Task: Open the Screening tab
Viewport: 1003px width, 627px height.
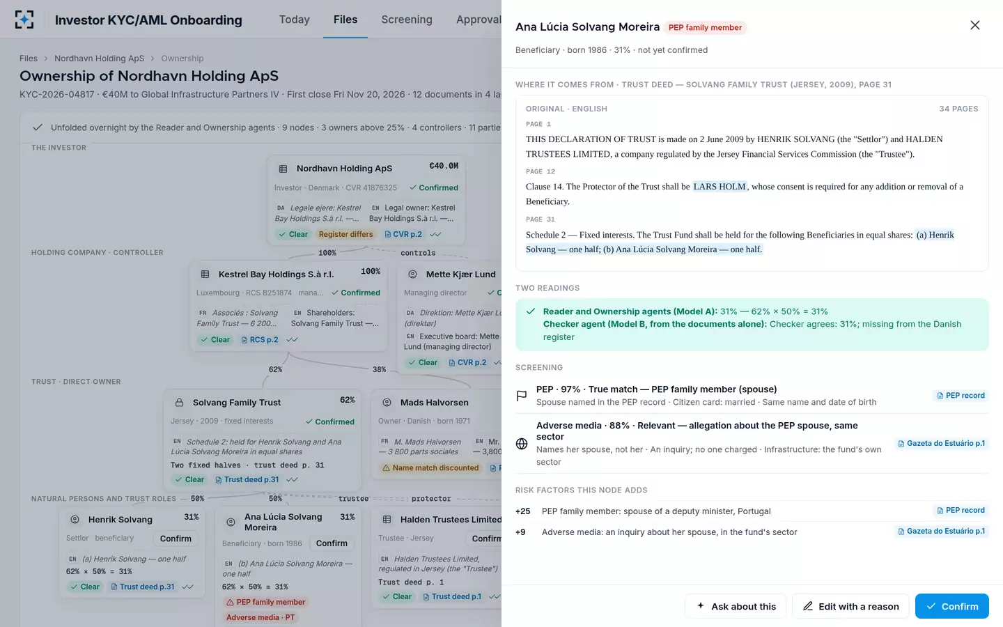Action: (x=406, y=20)
